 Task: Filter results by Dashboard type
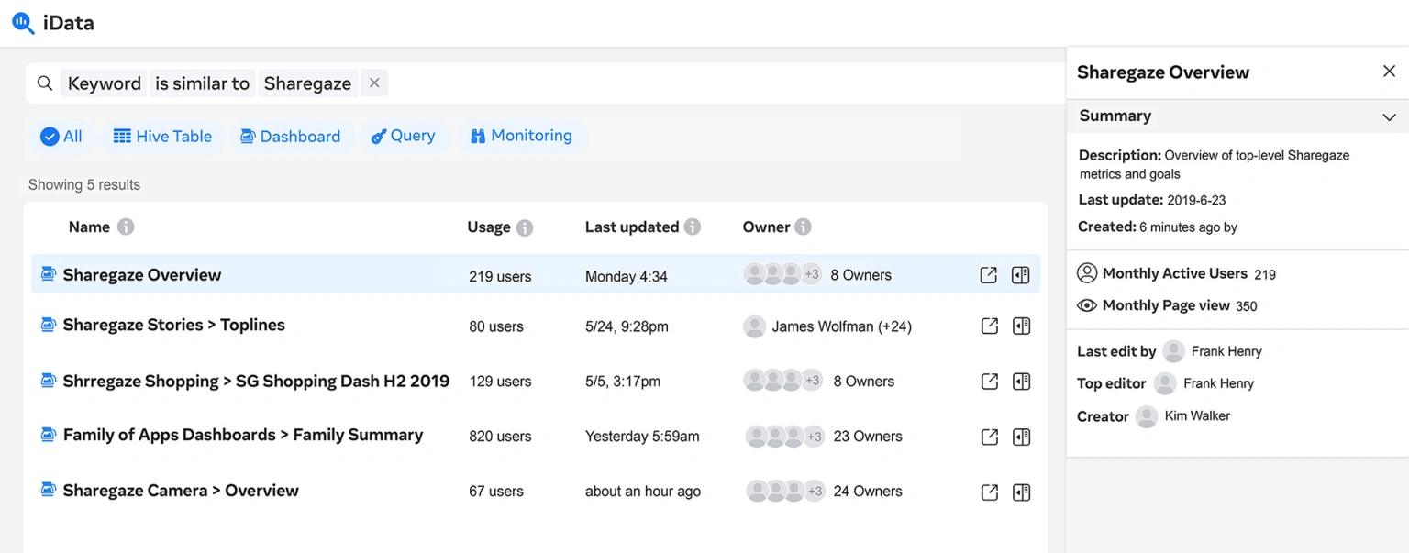(x=290, y=137)
